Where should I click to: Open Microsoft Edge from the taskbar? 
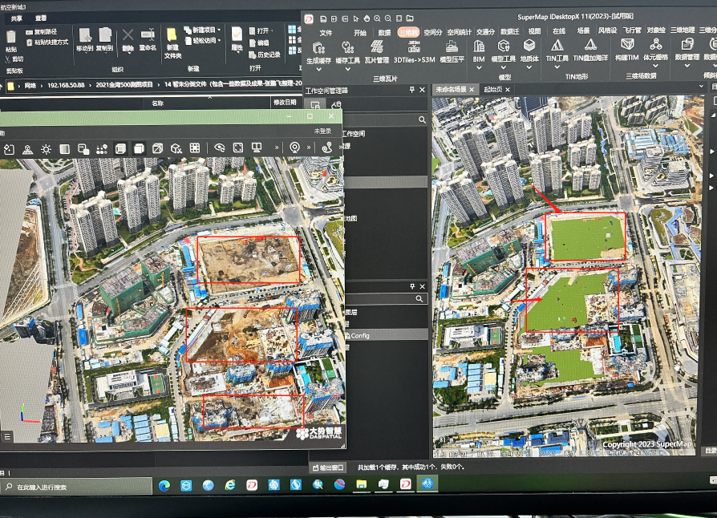click(x=164, y=486)
